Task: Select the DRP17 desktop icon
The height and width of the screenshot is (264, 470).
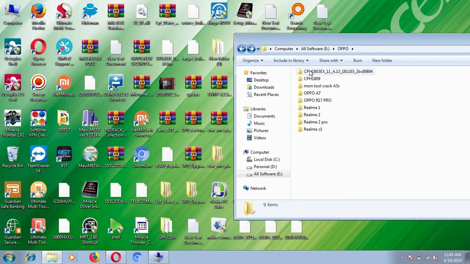Action: (64, 122)
